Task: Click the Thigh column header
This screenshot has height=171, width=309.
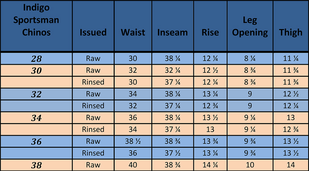Action: point(291,26)
